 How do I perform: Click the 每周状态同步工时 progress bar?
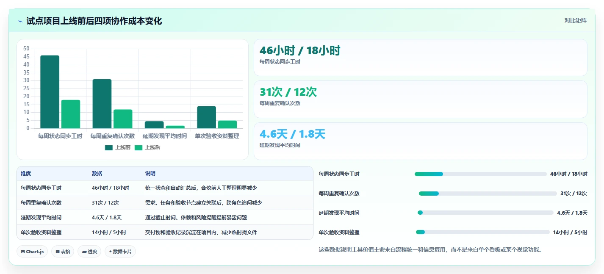tap(481, 174)
